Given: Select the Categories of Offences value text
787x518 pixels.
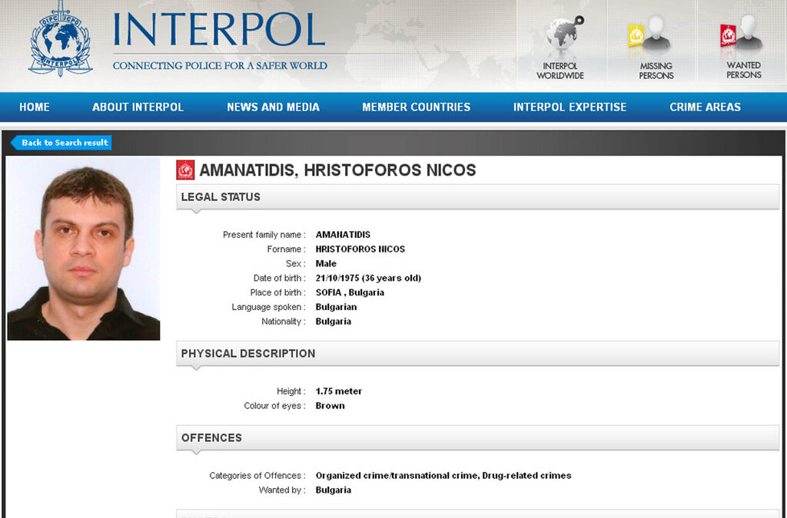Looking at the screenshot, I should pos(443,476).
